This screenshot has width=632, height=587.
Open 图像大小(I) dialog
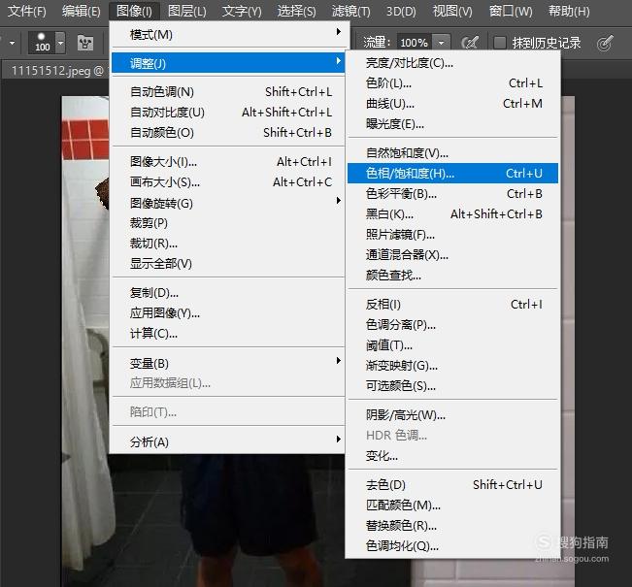(x=228, y=162)
